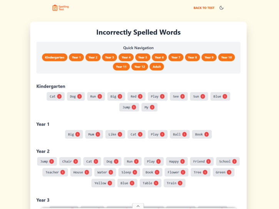Screen dimensions: 279x209
Task: Jump to Kindergarten section
Action: [55, 57]
